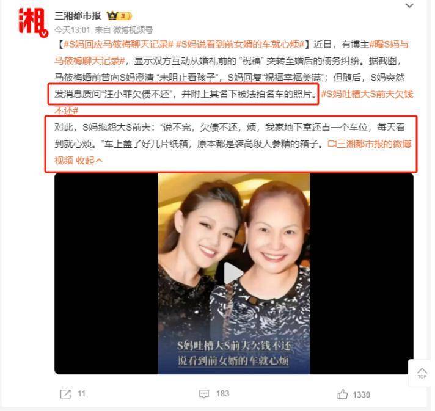Play the video with center play button
The image size is (435, 411).
click(x=233, y=274)
